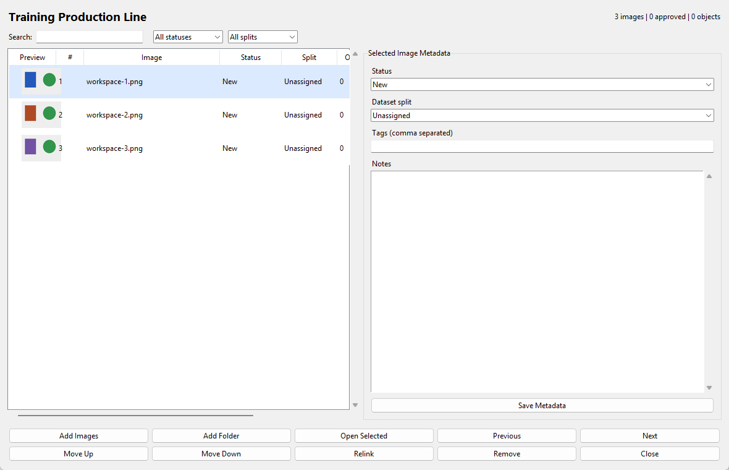729x470 pixels.
Task: Click the Move Down button
Action: (x=221, y=454)
